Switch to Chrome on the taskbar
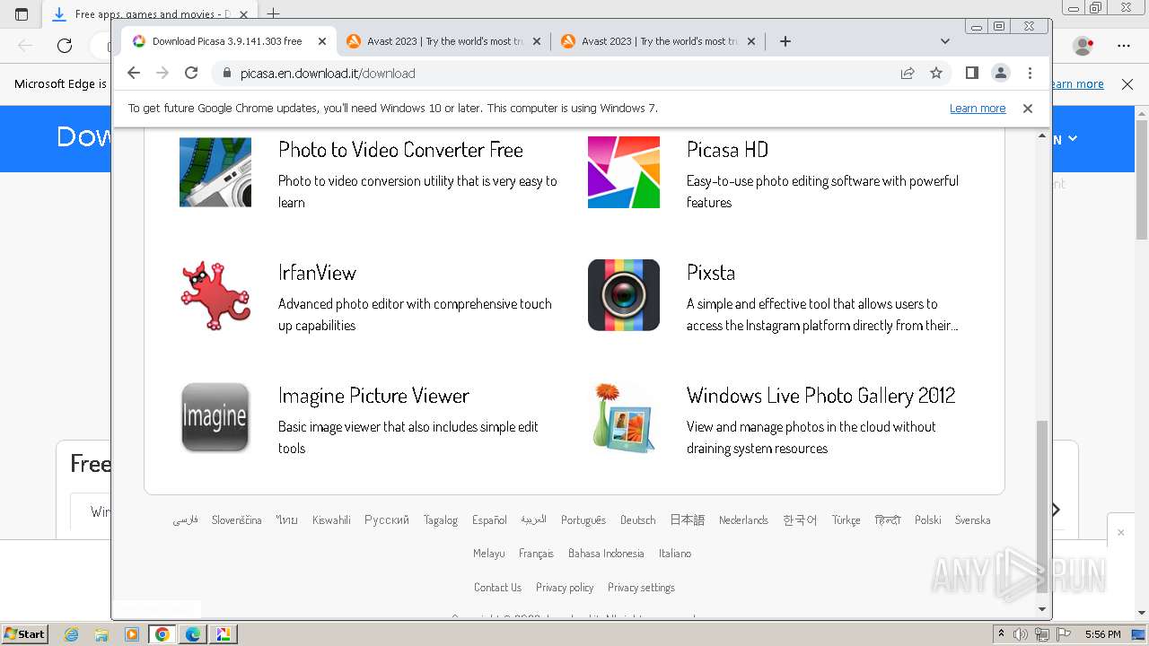1149x646 pixels. (x=162, y=634)
